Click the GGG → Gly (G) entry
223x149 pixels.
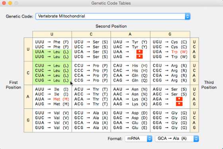tap(170, 128)
